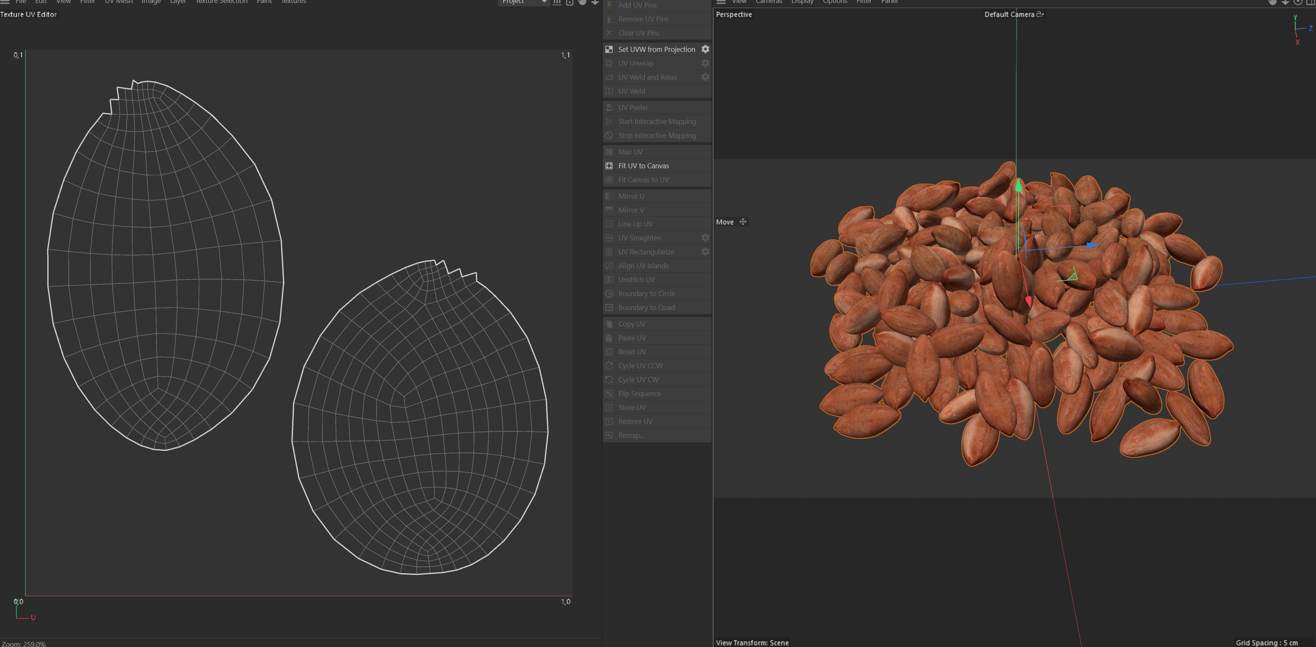The image size is (1316, 647).
Task: Click the Mirror U icon
Action: pos(609,196)
